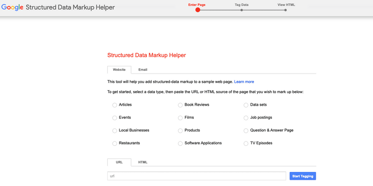Screen dimensions: 373x186
Task: Open the URL input tab
Action: [x=119, y=162]
